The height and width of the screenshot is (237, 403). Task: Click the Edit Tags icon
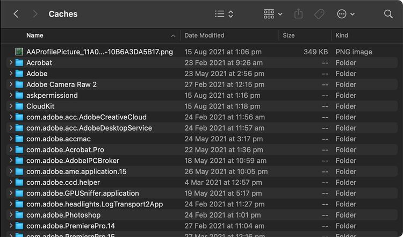tap(319, 14)
